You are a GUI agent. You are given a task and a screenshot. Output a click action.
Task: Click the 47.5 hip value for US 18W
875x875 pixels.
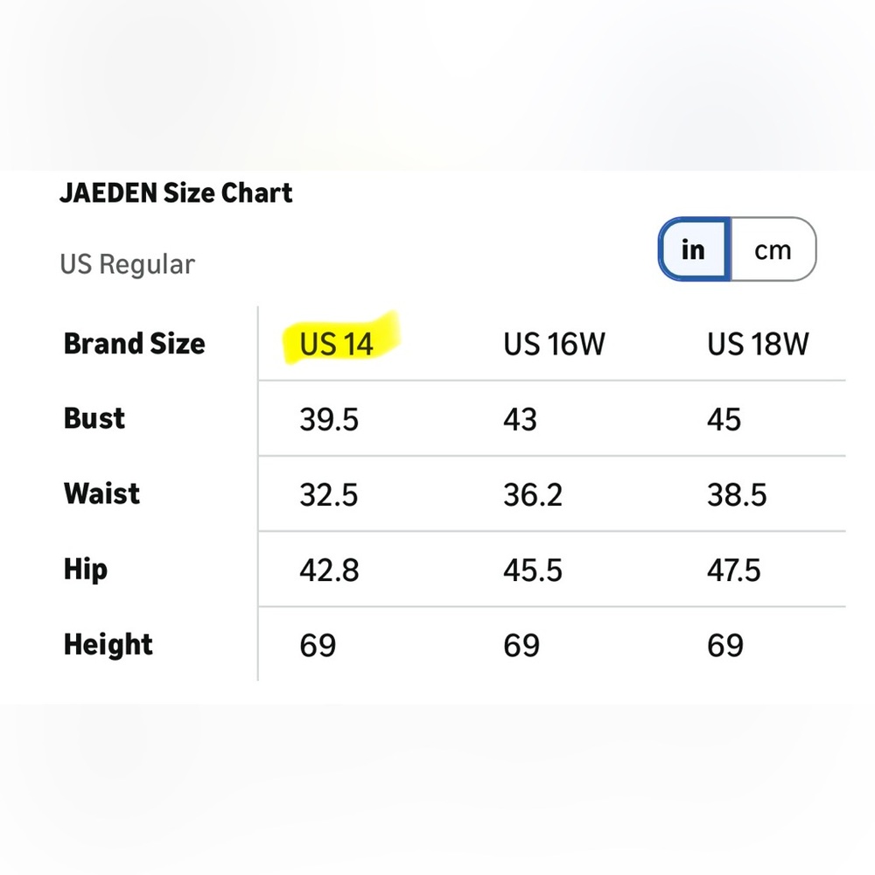(733, 570)
